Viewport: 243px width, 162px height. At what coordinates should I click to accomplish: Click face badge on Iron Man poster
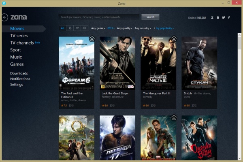pos(174,117)
